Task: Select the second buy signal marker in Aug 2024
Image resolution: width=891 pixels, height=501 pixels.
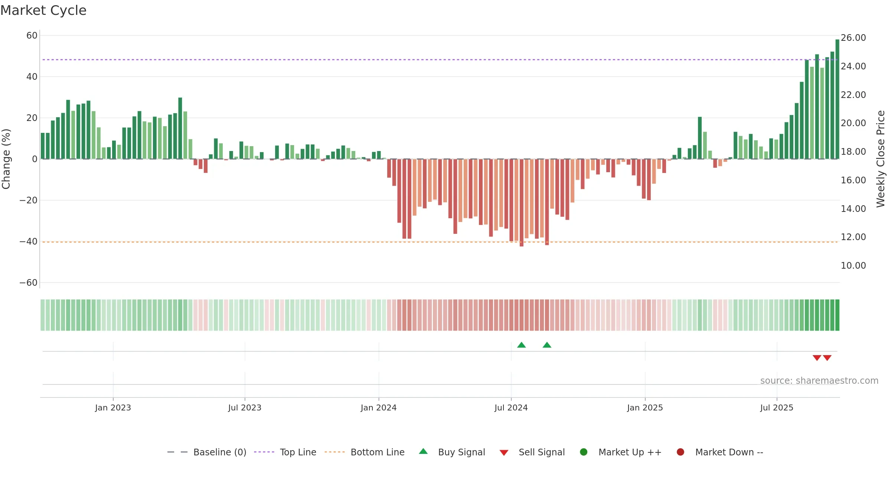Action: coord(547,345)
